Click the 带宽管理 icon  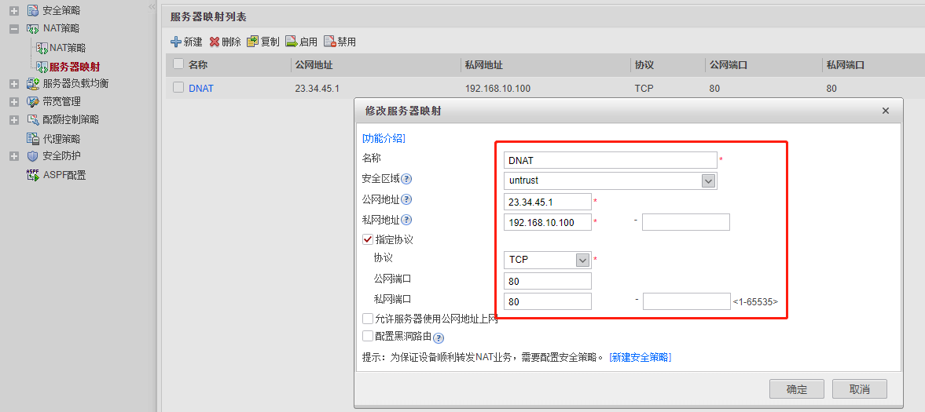[x=32, y=101]
